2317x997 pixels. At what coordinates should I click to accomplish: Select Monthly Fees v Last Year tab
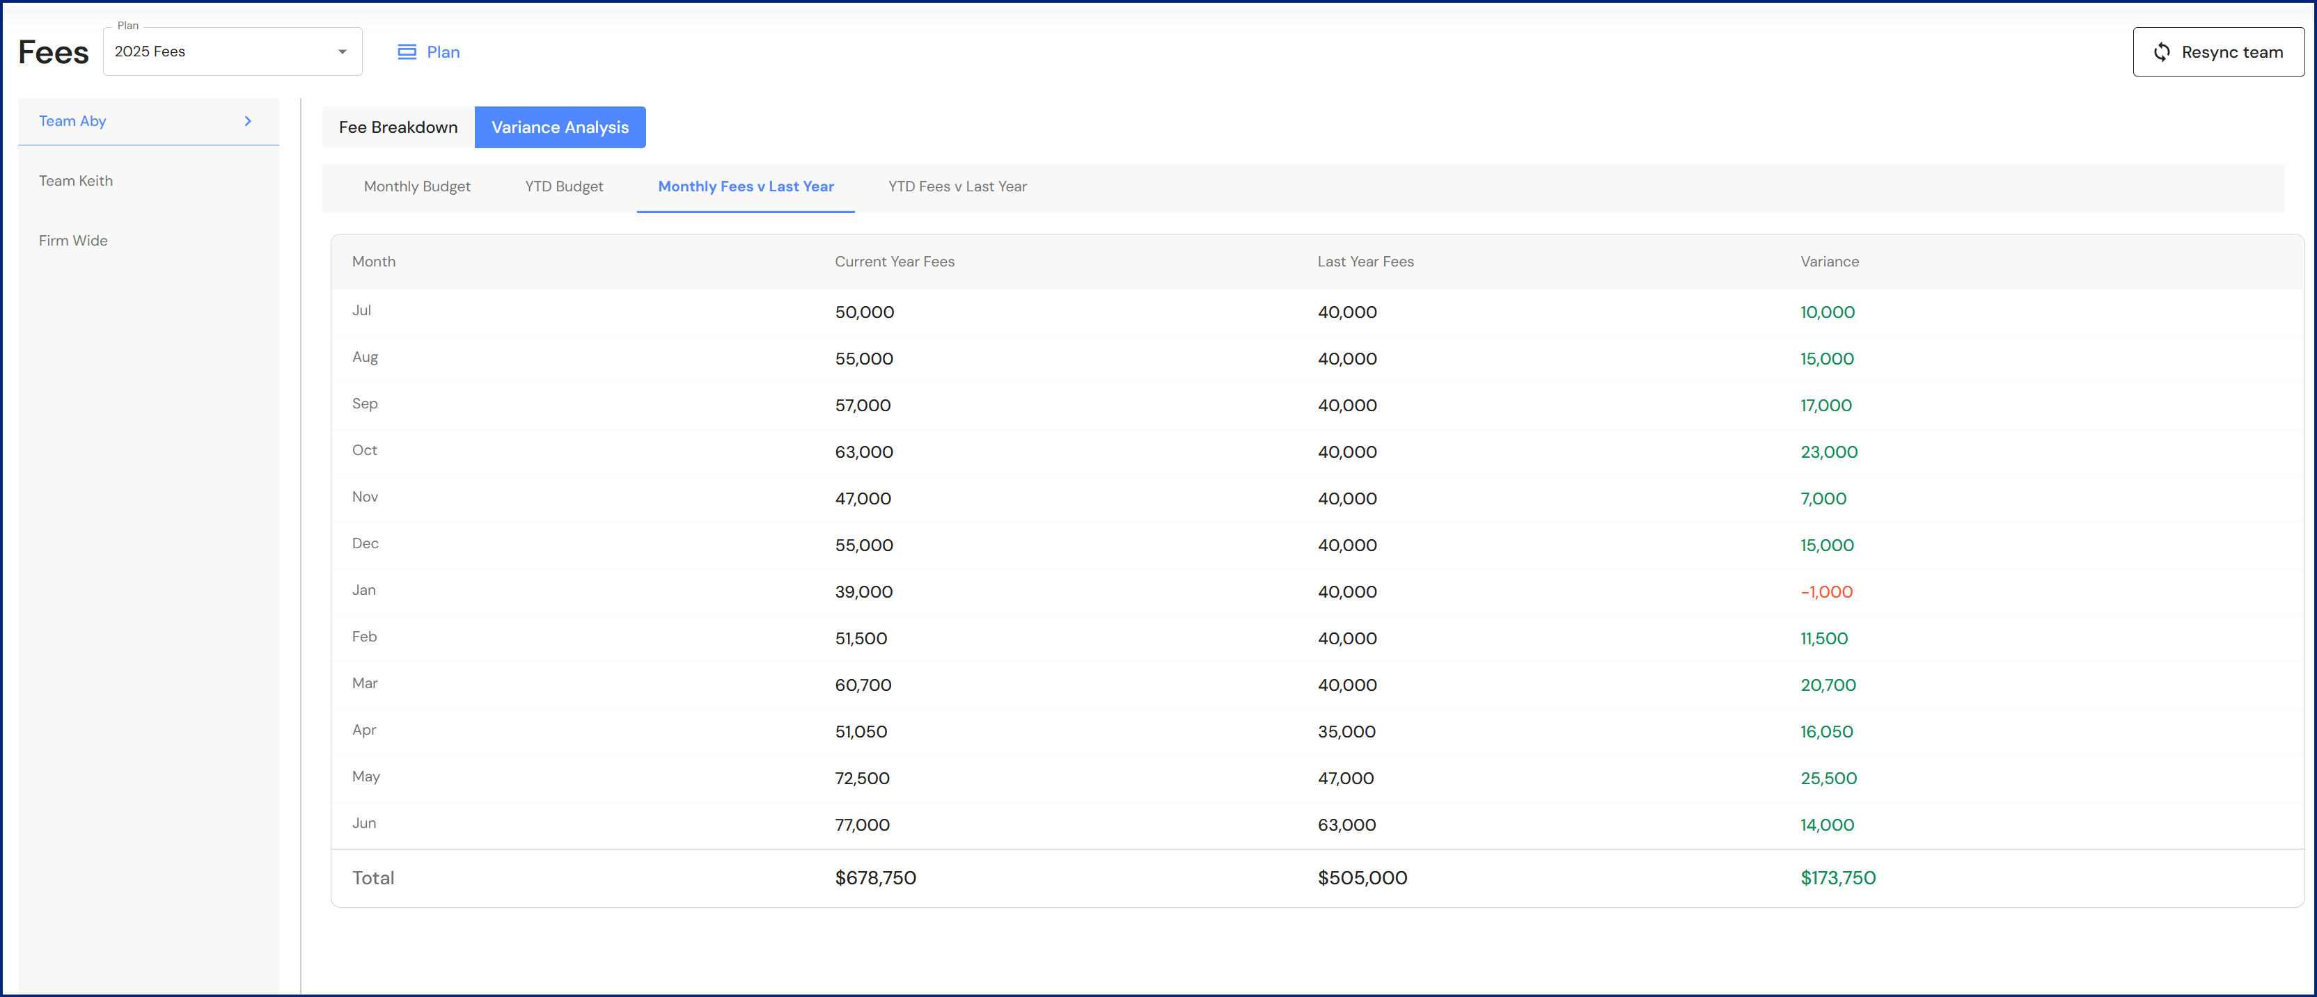[x=746, y=187]
